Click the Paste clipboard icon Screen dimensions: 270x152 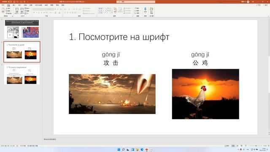pyautogui.click(x=3, y=9)
